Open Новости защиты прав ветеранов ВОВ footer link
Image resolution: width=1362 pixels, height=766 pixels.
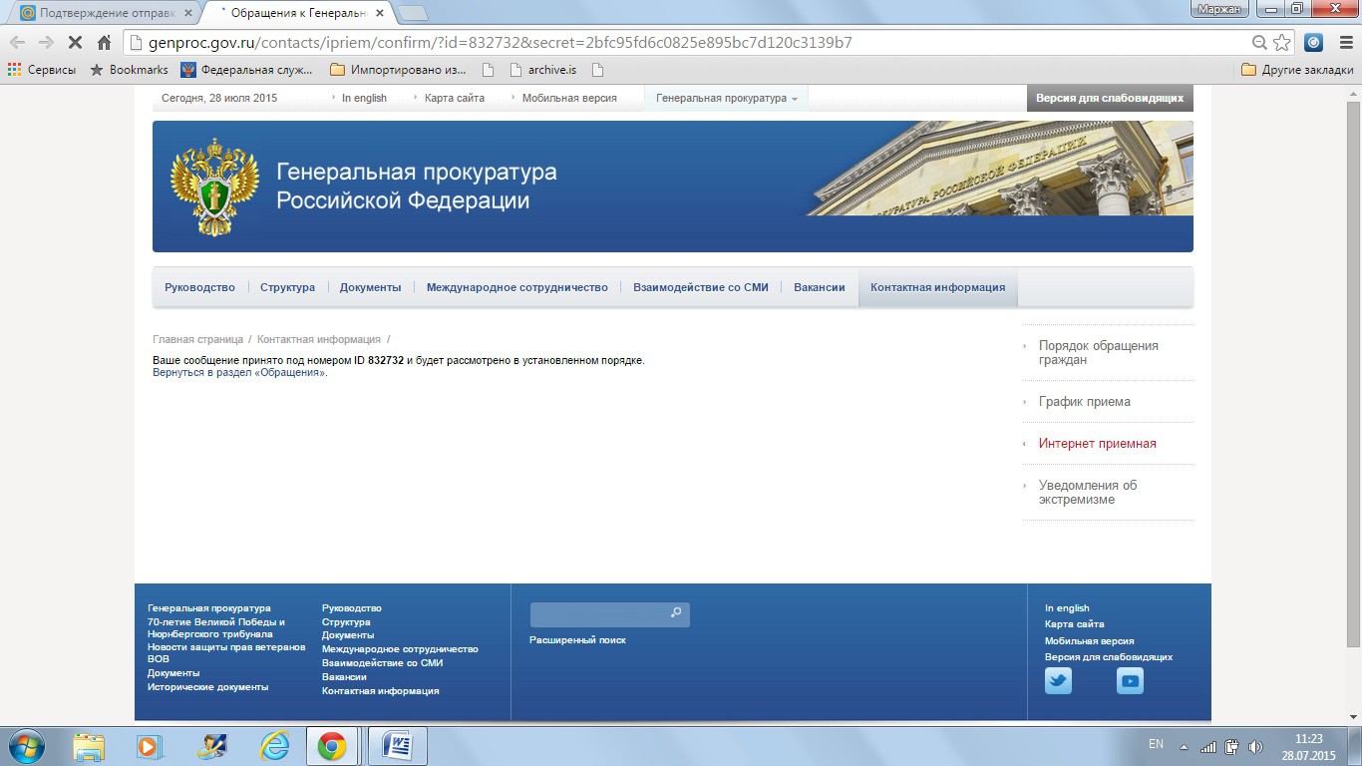click(x=226, y=653)
